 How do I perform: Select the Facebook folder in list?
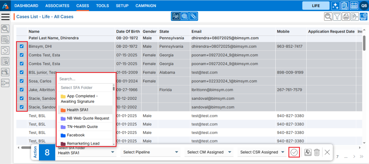point(76,135)
